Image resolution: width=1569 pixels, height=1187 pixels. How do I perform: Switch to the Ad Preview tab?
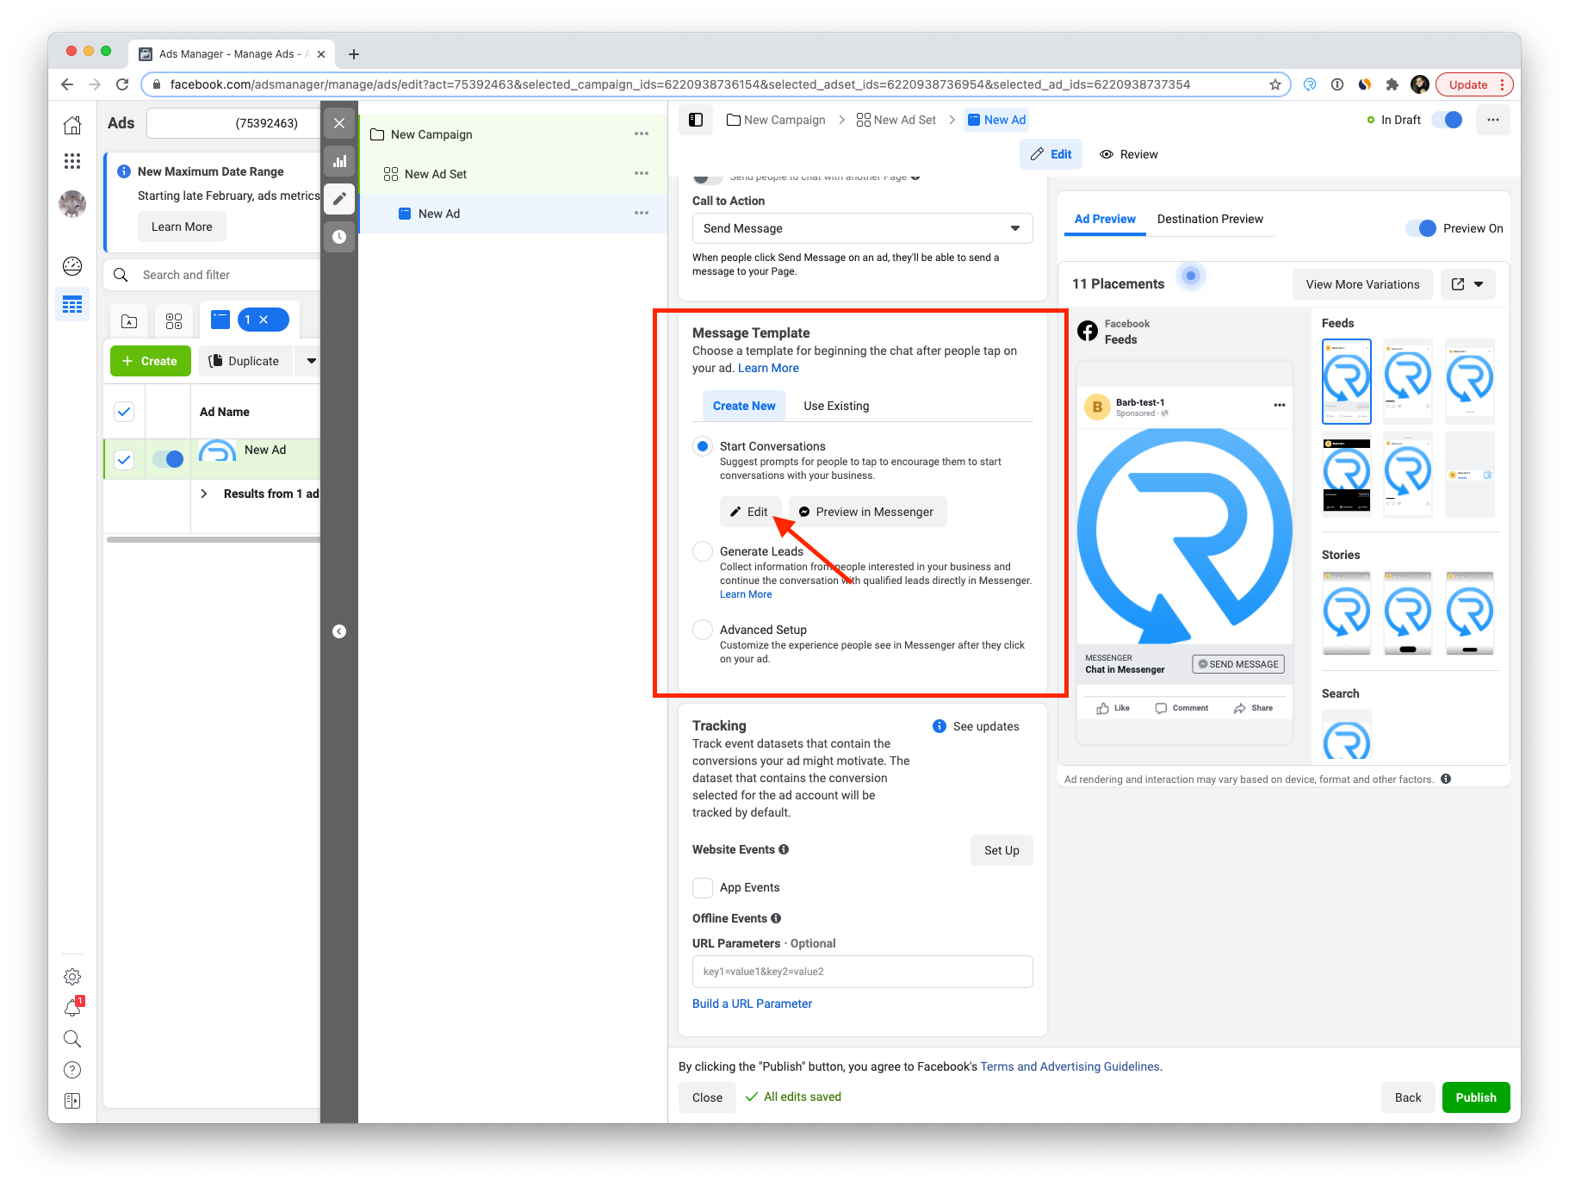(1105, 219)
